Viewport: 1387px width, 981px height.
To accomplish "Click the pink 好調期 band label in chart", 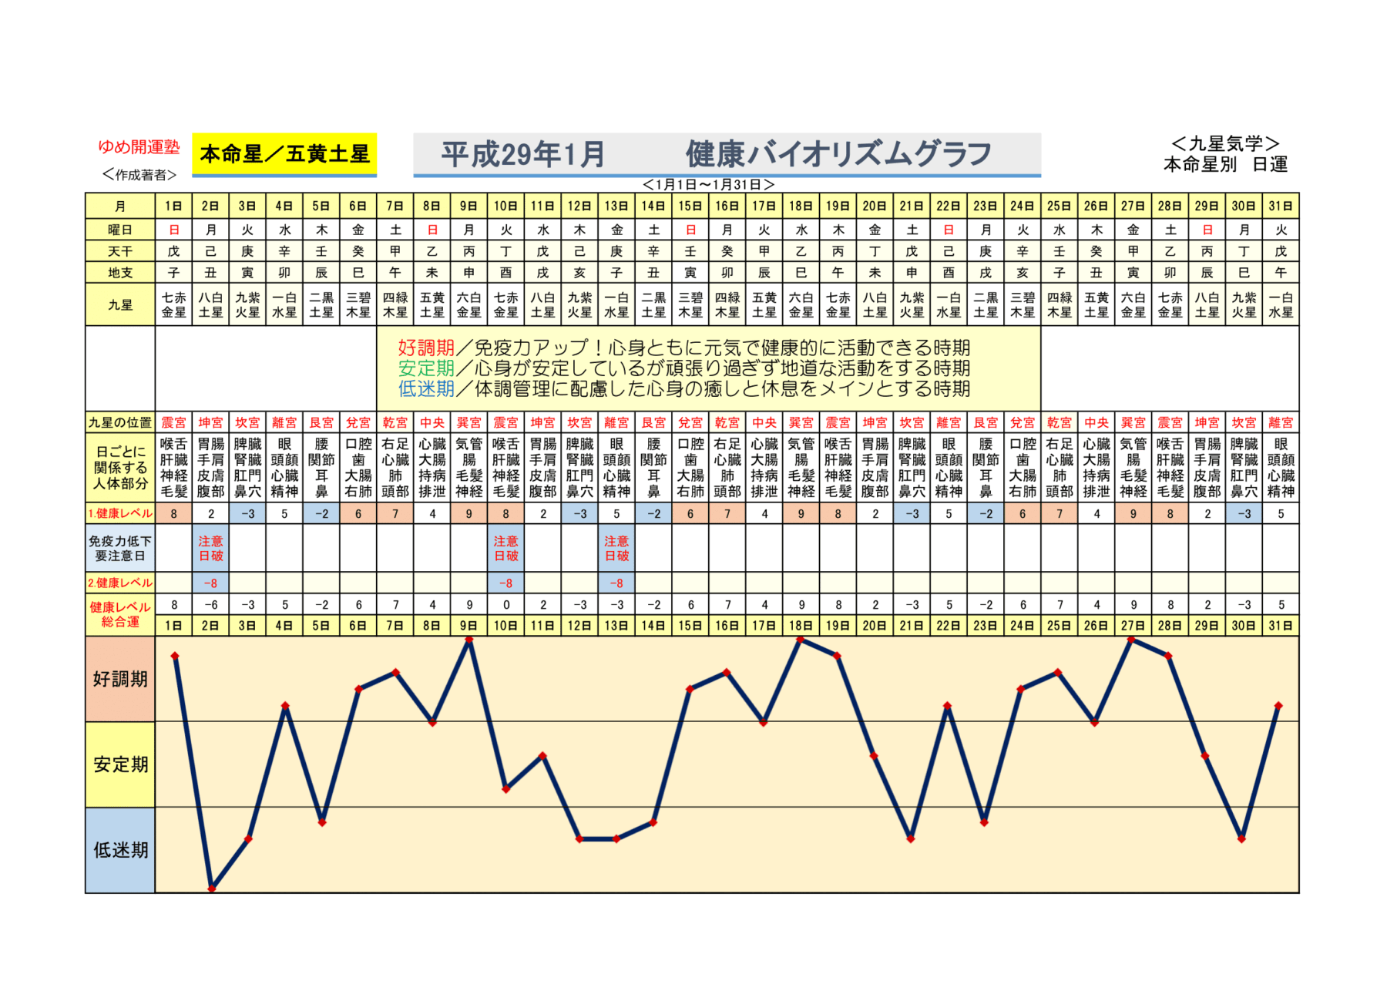I will pos(120,679).
